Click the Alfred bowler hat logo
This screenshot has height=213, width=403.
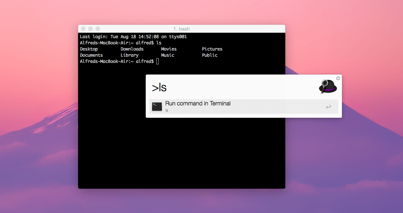tap(328, 86)
